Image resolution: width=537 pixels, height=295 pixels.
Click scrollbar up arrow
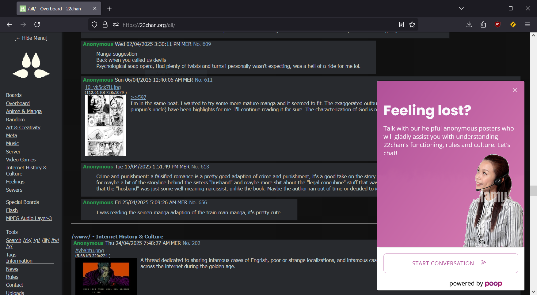point(534,35)
